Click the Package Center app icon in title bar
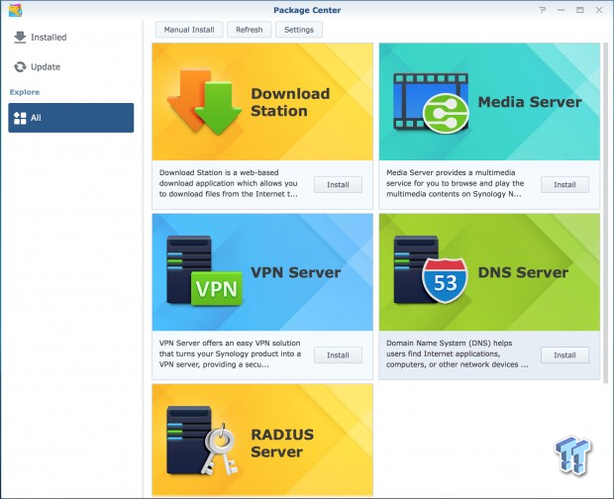Viewport: 614px width, 499px height. click(x=15, y=10)
